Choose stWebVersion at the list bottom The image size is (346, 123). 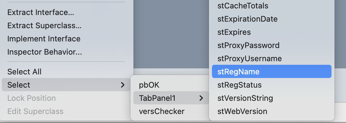[x=242, y=112]
